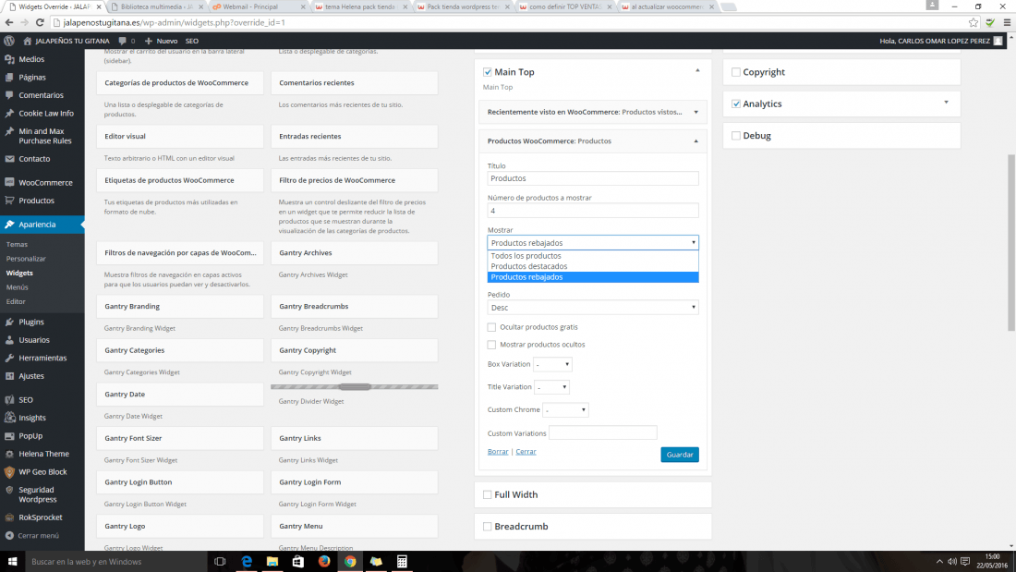The height and width of the screenshot is (572, 1016).
Task: Click the WP Geo Block shield icon
Action: [x=9, y=472]
